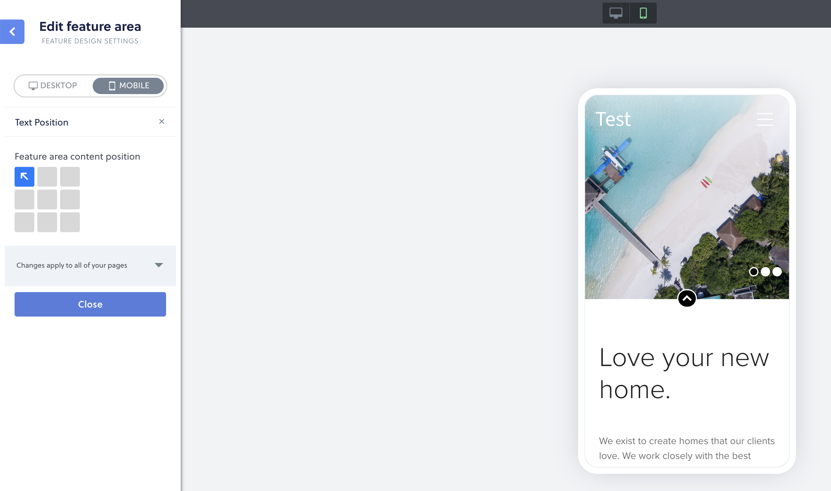This screenshot has width=831, height=491.
Task: Switch to mobile preview in top bar
Action: [643, 13]
